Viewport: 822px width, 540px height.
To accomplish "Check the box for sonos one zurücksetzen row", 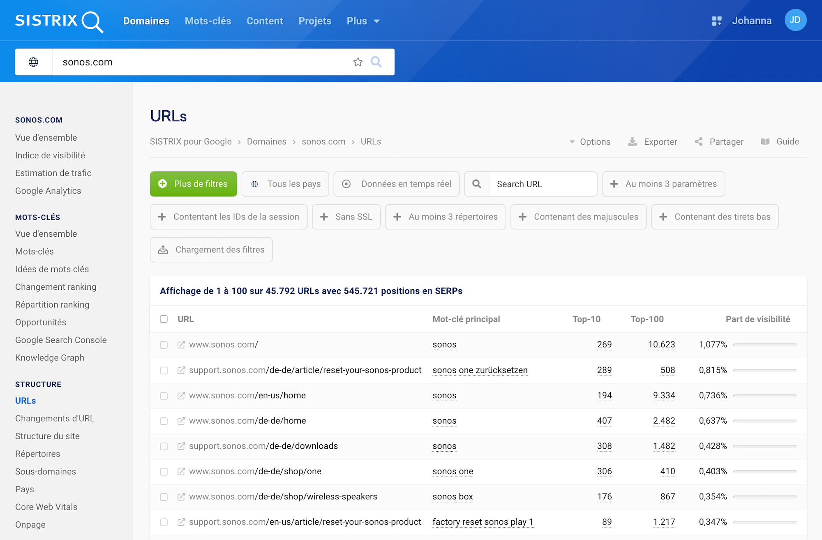I will [x=164, y=370].
